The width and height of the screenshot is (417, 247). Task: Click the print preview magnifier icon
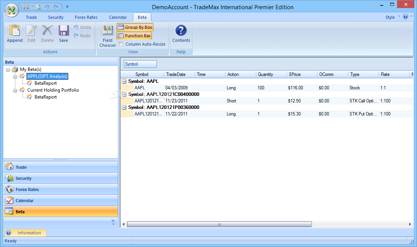pyautogui.click(x=39, y=7)
